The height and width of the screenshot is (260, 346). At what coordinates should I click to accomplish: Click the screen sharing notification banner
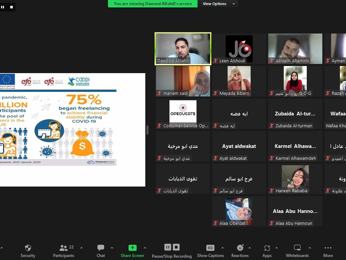click(153, 4)
